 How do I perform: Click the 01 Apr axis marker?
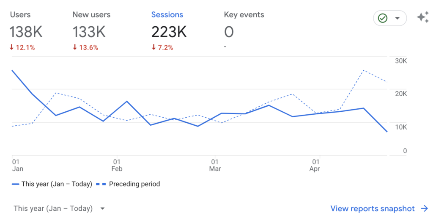coord(315,165)
